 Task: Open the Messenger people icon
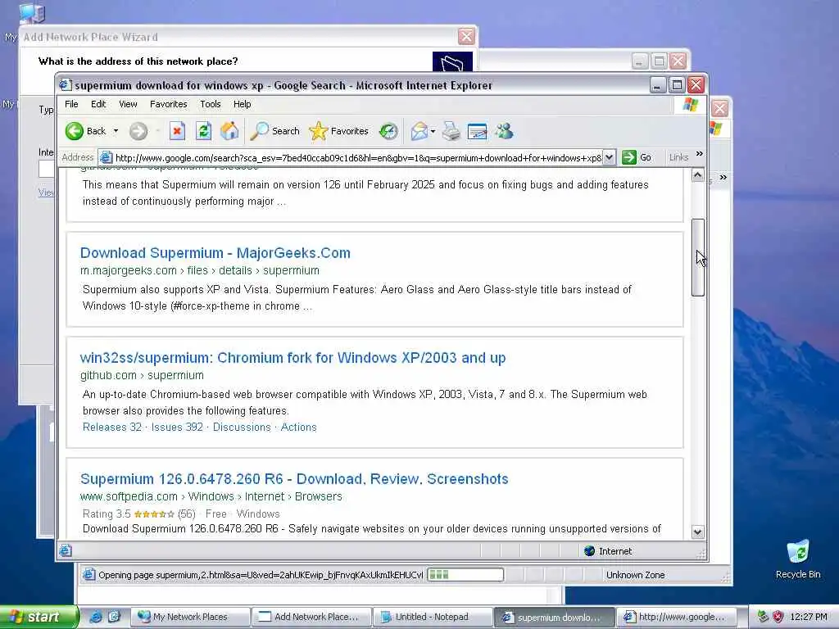pyautogui.click(x=504, y=131)
